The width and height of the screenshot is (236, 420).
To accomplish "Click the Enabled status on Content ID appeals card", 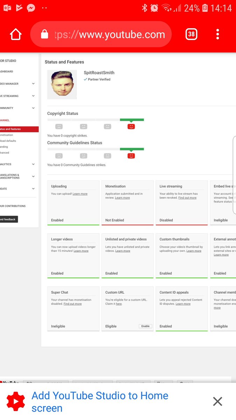I will pos(166,326).
